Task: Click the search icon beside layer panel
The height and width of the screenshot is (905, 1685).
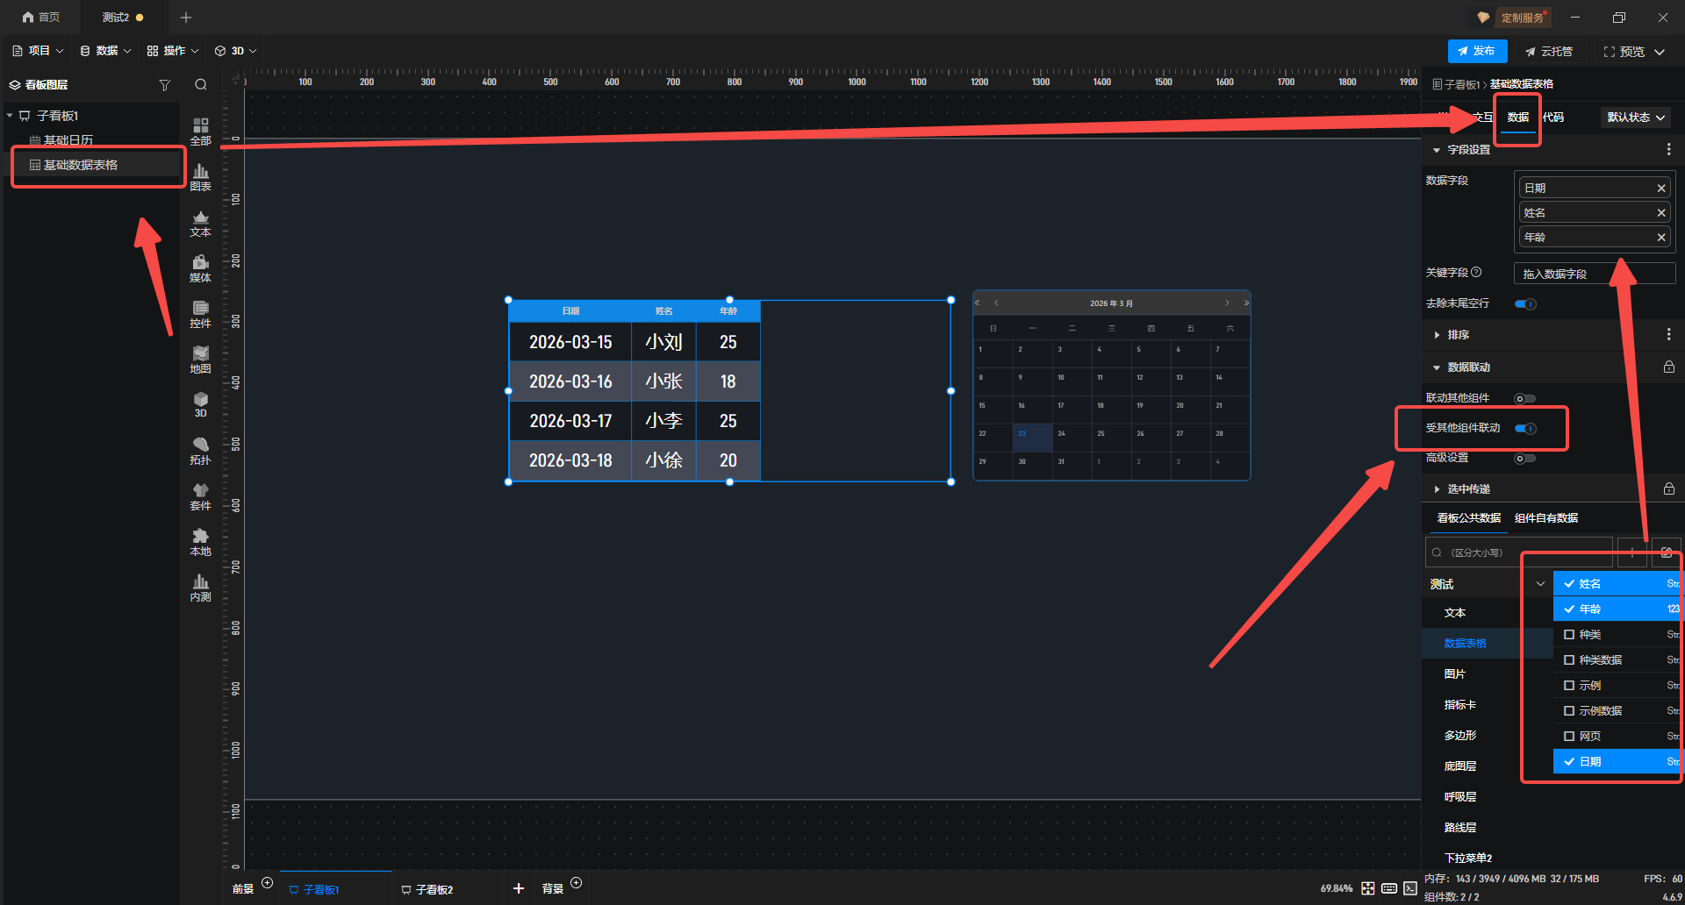Action: [x=201, y=85]
